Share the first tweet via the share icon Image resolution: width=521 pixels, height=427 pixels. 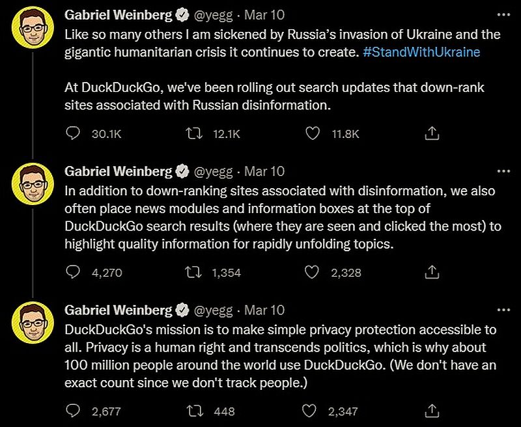pos(430,133)
